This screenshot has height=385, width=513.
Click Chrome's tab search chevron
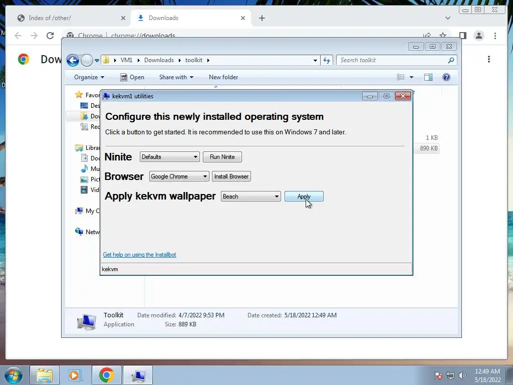448,18
